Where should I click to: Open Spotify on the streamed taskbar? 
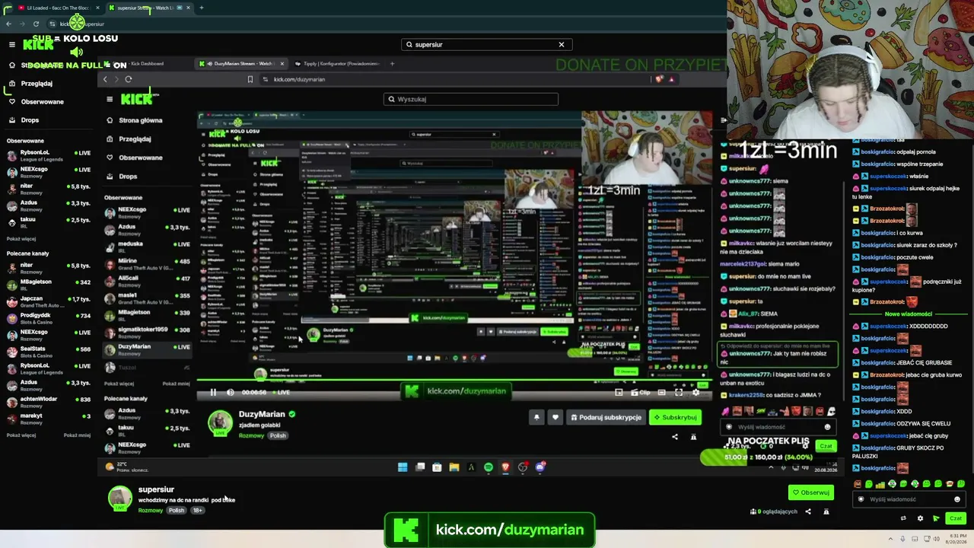pyautogui.click(x=488, y=467)
